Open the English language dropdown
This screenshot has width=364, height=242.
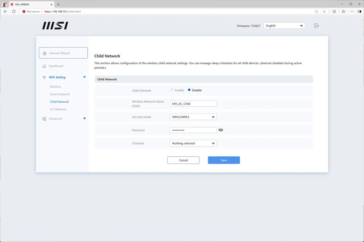284,26
